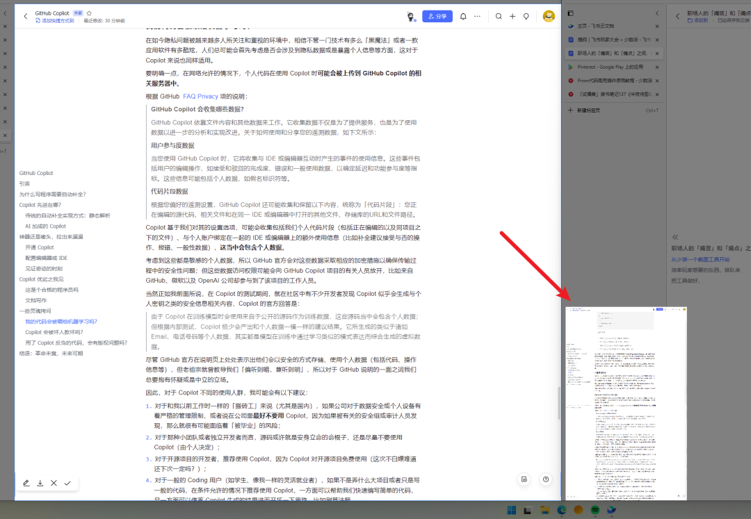This screenshot has width=751, height=519.
Task: Click 添加到 folder link in background window
Action: tap(697, 21)
